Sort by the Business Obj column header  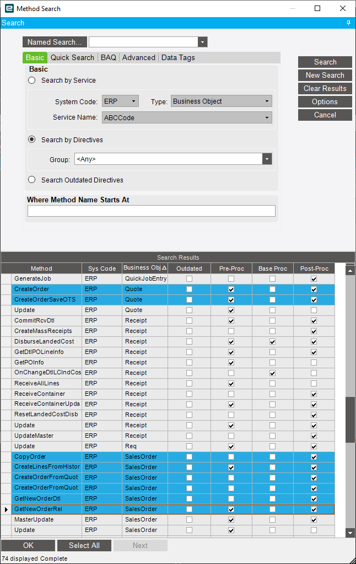click(x=145, y=268)
